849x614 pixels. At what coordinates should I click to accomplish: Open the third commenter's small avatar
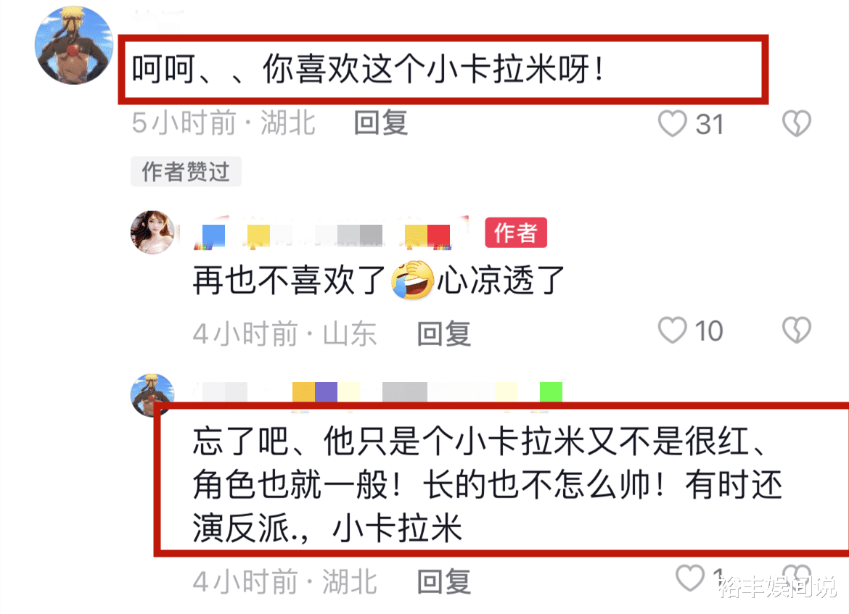pos(152,394)
